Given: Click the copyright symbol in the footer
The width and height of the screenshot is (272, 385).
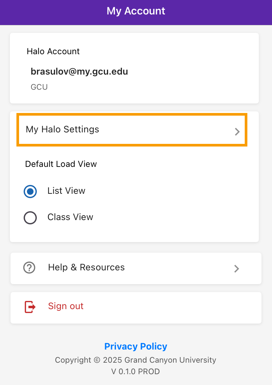Looking at the screenshot, I should [x=97, y=360].
